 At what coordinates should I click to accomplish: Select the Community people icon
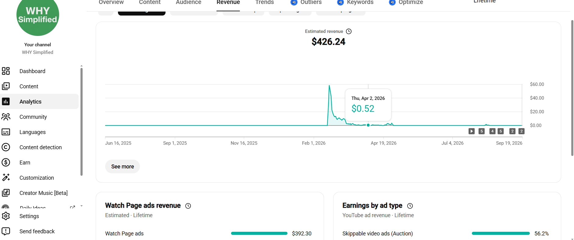coord(6,117)
